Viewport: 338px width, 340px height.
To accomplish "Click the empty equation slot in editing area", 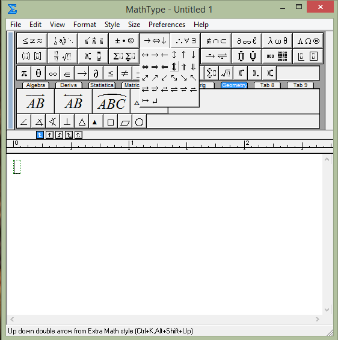I will (17, 167).
